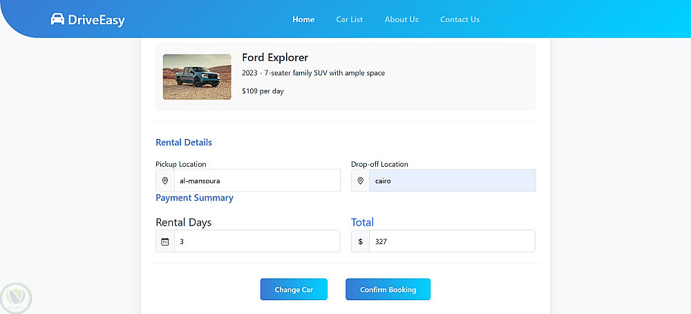Focus the Drop-off Location field containing cairo
The height and width of the screenshot is (314, 691).
point(452,181)
